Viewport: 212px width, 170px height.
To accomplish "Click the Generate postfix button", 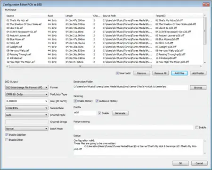I will (120, 113).
